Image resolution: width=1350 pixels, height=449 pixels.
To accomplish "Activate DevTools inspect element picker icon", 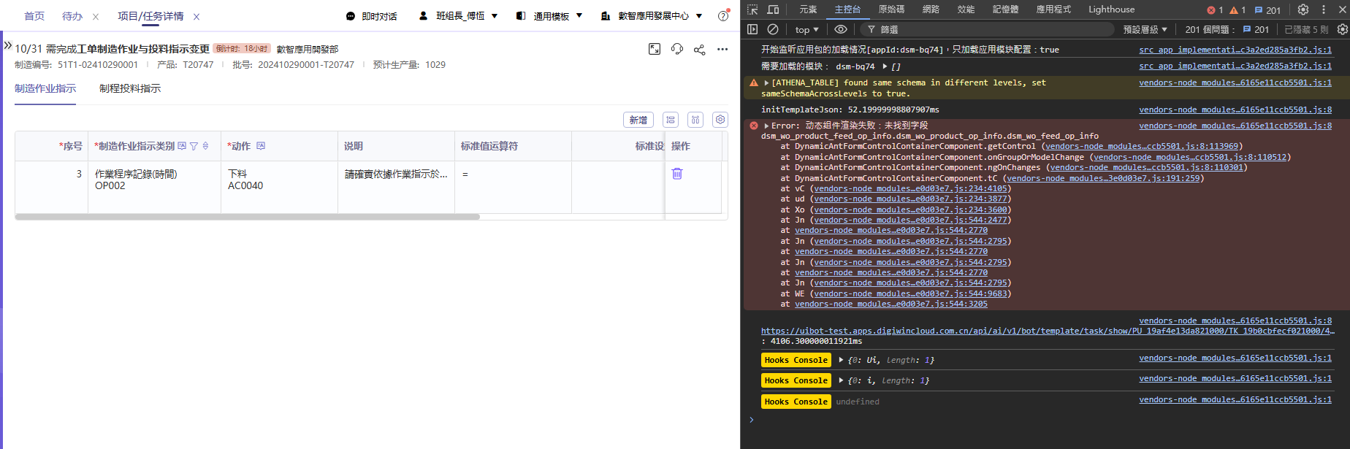I will coord(752,9).
